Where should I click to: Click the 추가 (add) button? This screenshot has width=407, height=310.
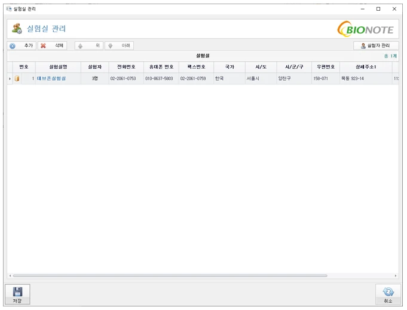click(x=22, y=45)
